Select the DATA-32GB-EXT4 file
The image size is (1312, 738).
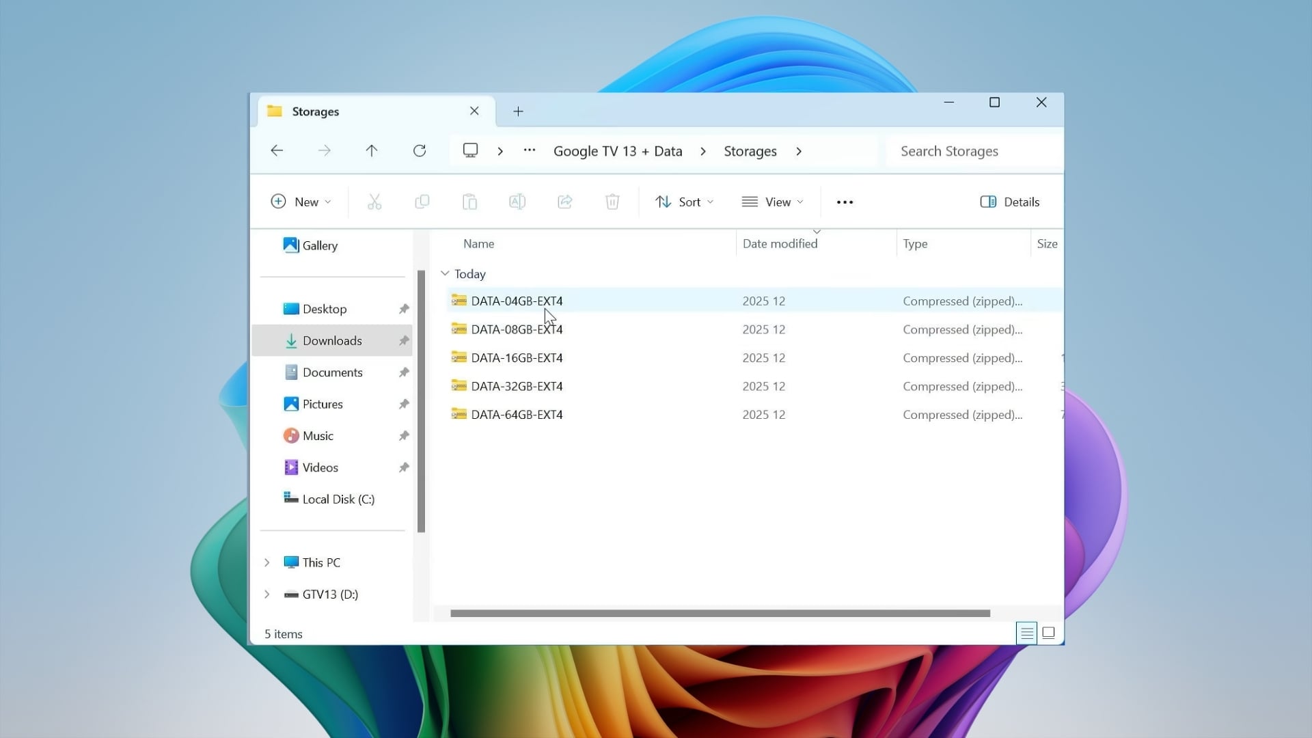tap(755, 386)
